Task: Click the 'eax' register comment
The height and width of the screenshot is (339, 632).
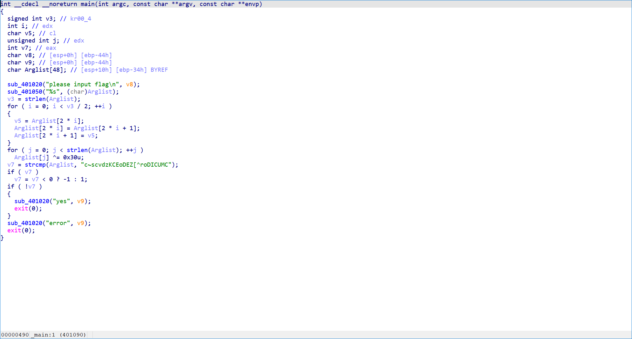Action: 51,48
